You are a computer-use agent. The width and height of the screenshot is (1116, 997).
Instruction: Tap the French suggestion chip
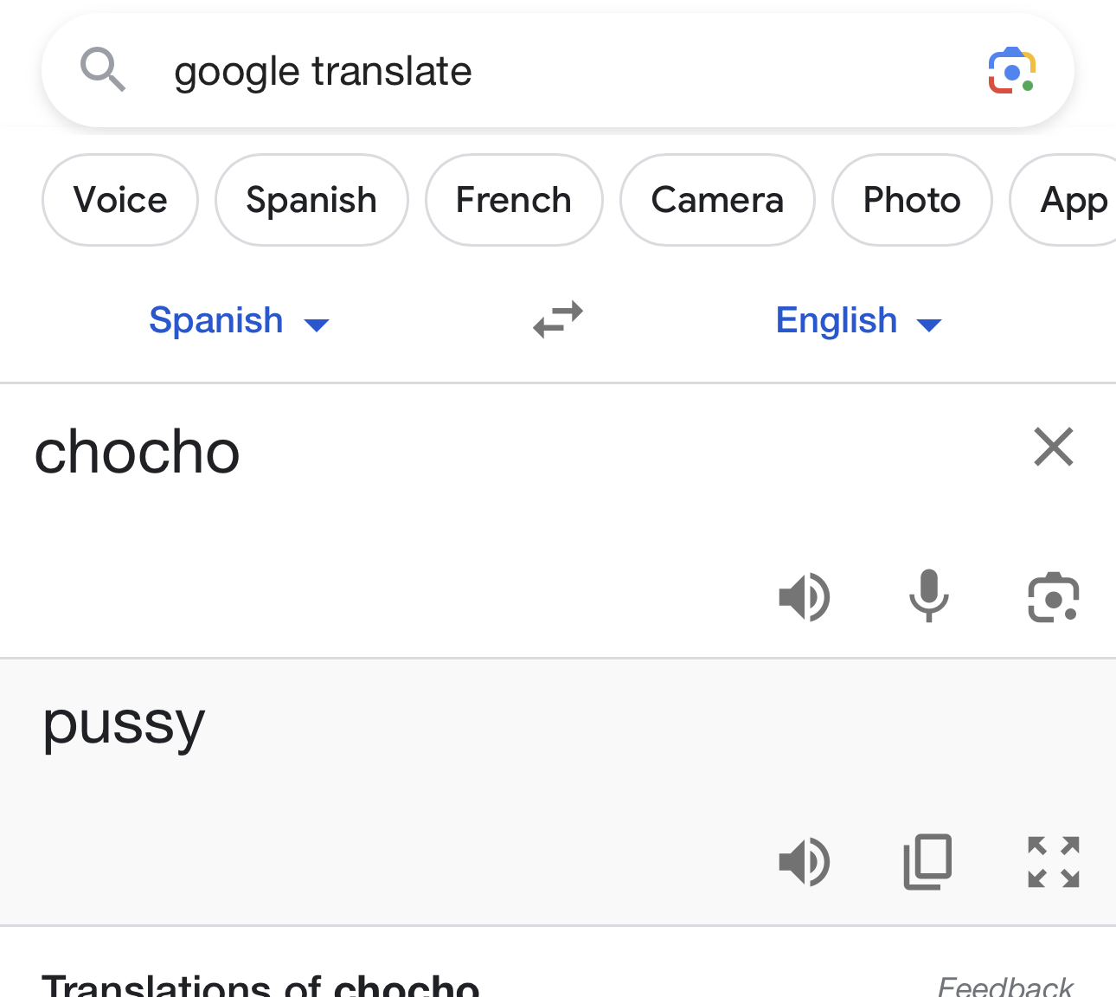coord(514,200)
